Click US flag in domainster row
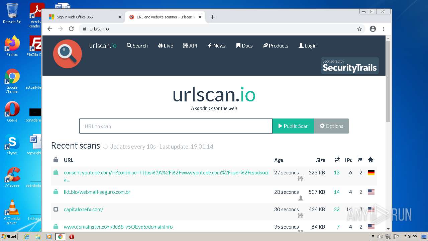This screenshot has height=241, width=428. (371, 227)
